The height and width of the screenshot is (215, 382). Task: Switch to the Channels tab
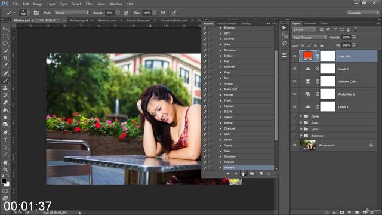(310, 23)
